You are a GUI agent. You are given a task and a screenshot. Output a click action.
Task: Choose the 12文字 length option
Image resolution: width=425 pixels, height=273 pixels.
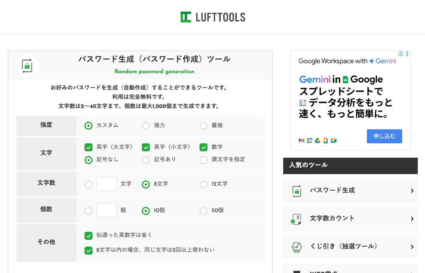[203, 185]
